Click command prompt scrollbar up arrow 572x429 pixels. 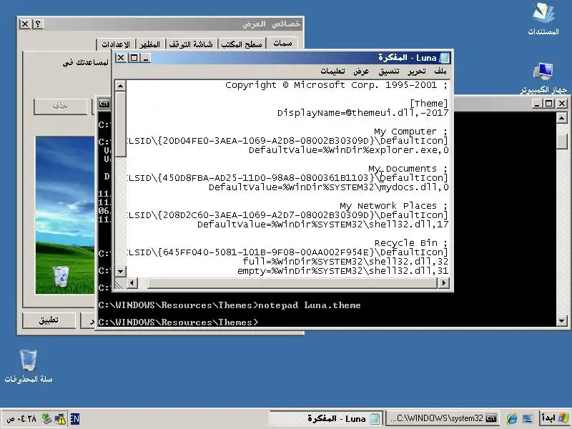(x=561, y=117)
